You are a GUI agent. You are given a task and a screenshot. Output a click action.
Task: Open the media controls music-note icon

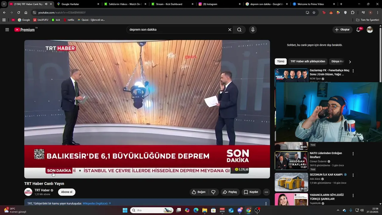point(363,13)
